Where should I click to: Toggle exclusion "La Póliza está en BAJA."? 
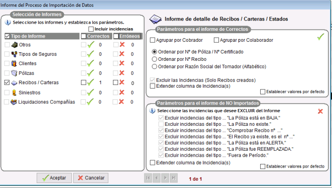(161, 118)
